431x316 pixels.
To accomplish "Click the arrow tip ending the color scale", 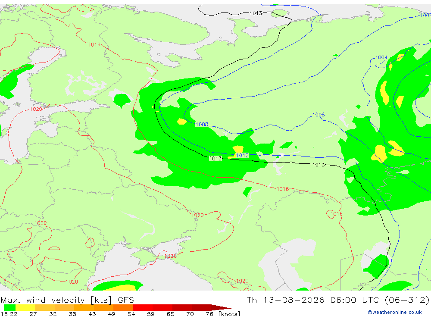I will tap(222, 307).
